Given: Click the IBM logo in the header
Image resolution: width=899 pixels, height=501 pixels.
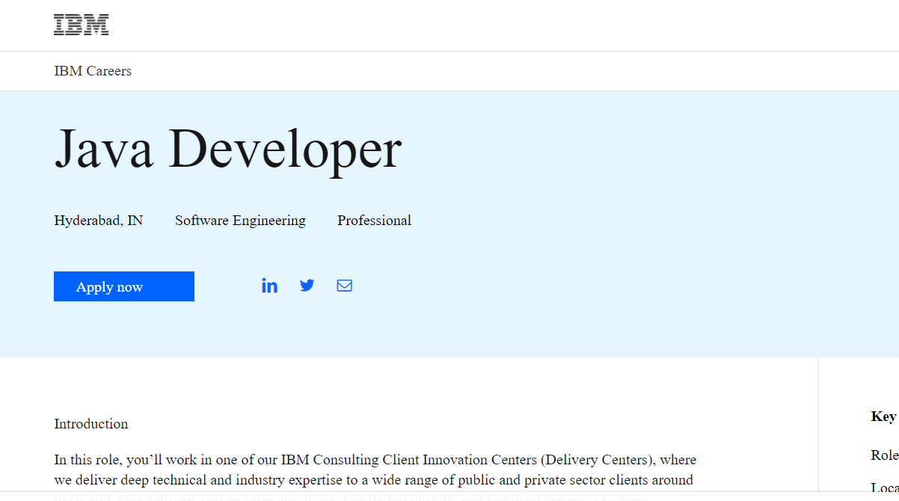Looking at the screenshot, I should (82, 25).
